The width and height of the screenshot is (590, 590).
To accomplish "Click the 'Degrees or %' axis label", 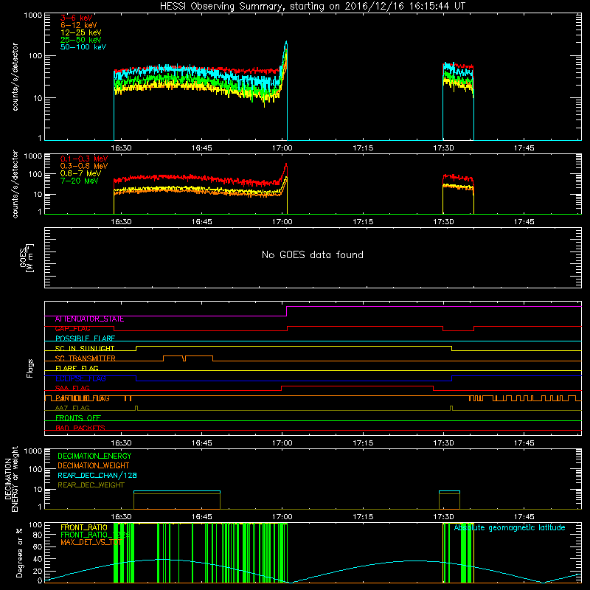I will click(19, 552).
